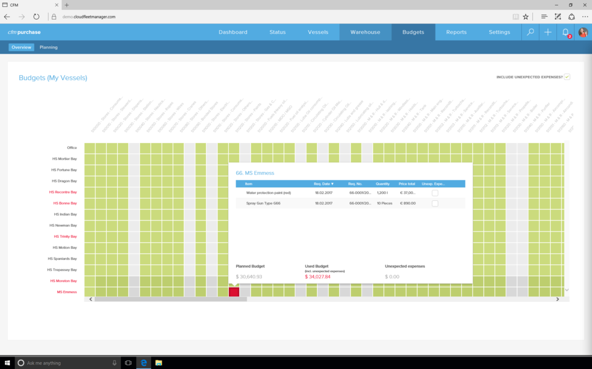
Task: Refresh the page in the browser
Action: [x=36, y=17]
